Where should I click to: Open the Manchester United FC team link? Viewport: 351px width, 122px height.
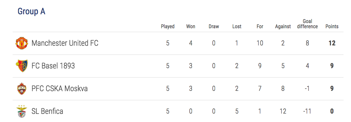coord(65,43)
